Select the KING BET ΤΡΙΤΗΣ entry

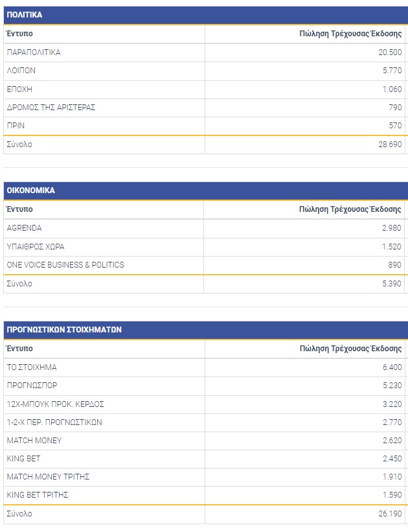click(x=38, y=495)
